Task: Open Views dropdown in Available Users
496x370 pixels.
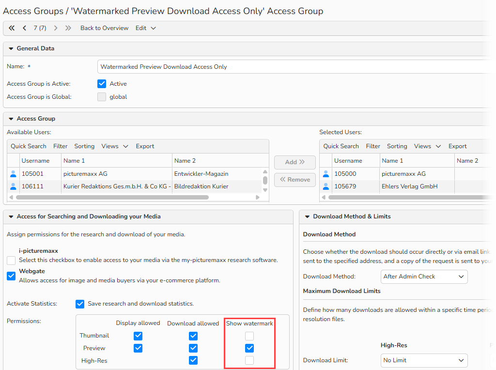Action: (114, 146)
